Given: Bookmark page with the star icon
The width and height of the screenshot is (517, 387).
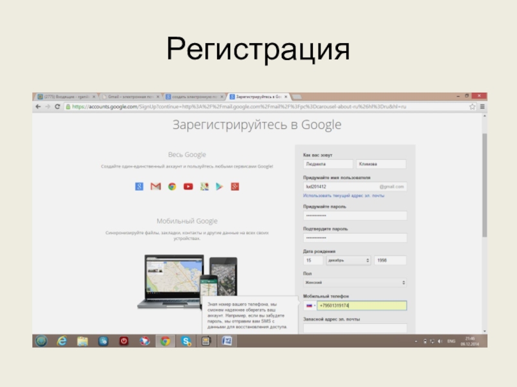Looking at the screenshot, I should 472,106.
